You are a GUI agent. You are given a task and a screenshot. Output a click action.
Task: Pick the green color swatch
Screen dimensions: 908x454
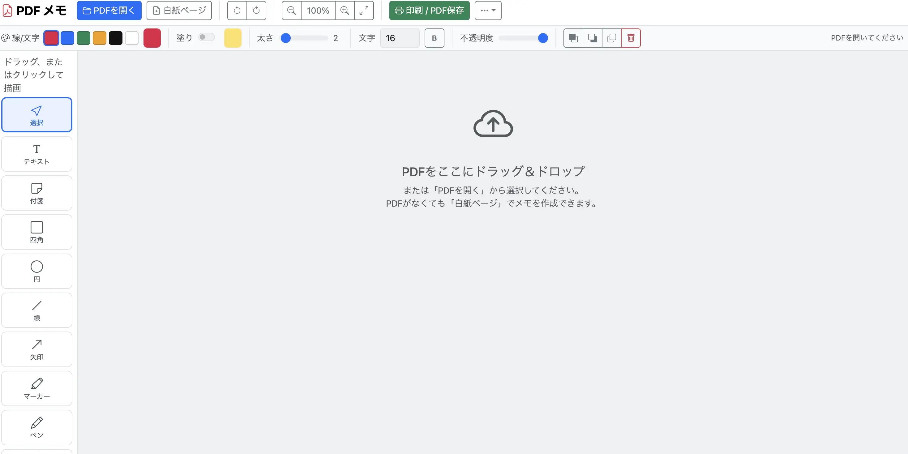tap(84, 38)
